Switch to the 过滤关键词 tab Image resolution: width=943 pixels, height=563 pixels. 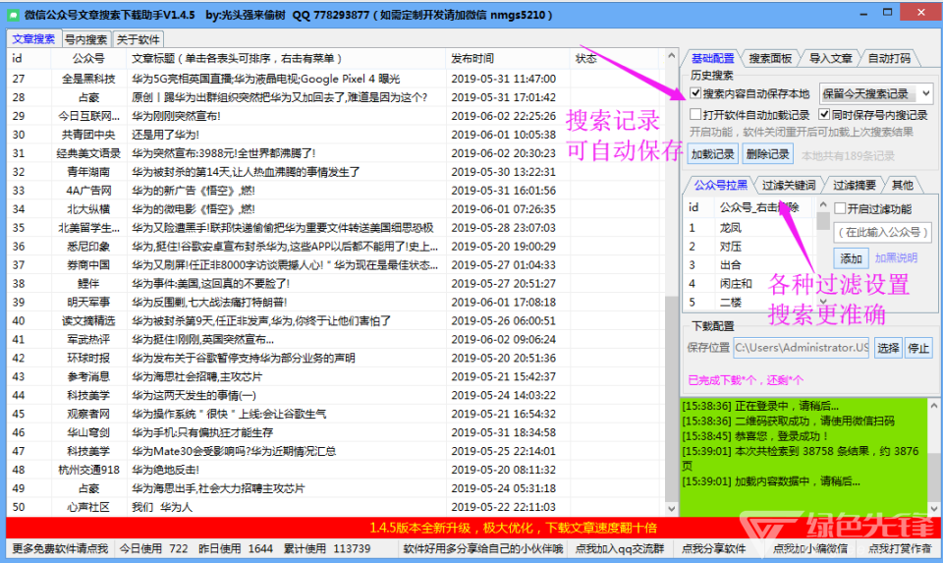[x=789, y=186]
